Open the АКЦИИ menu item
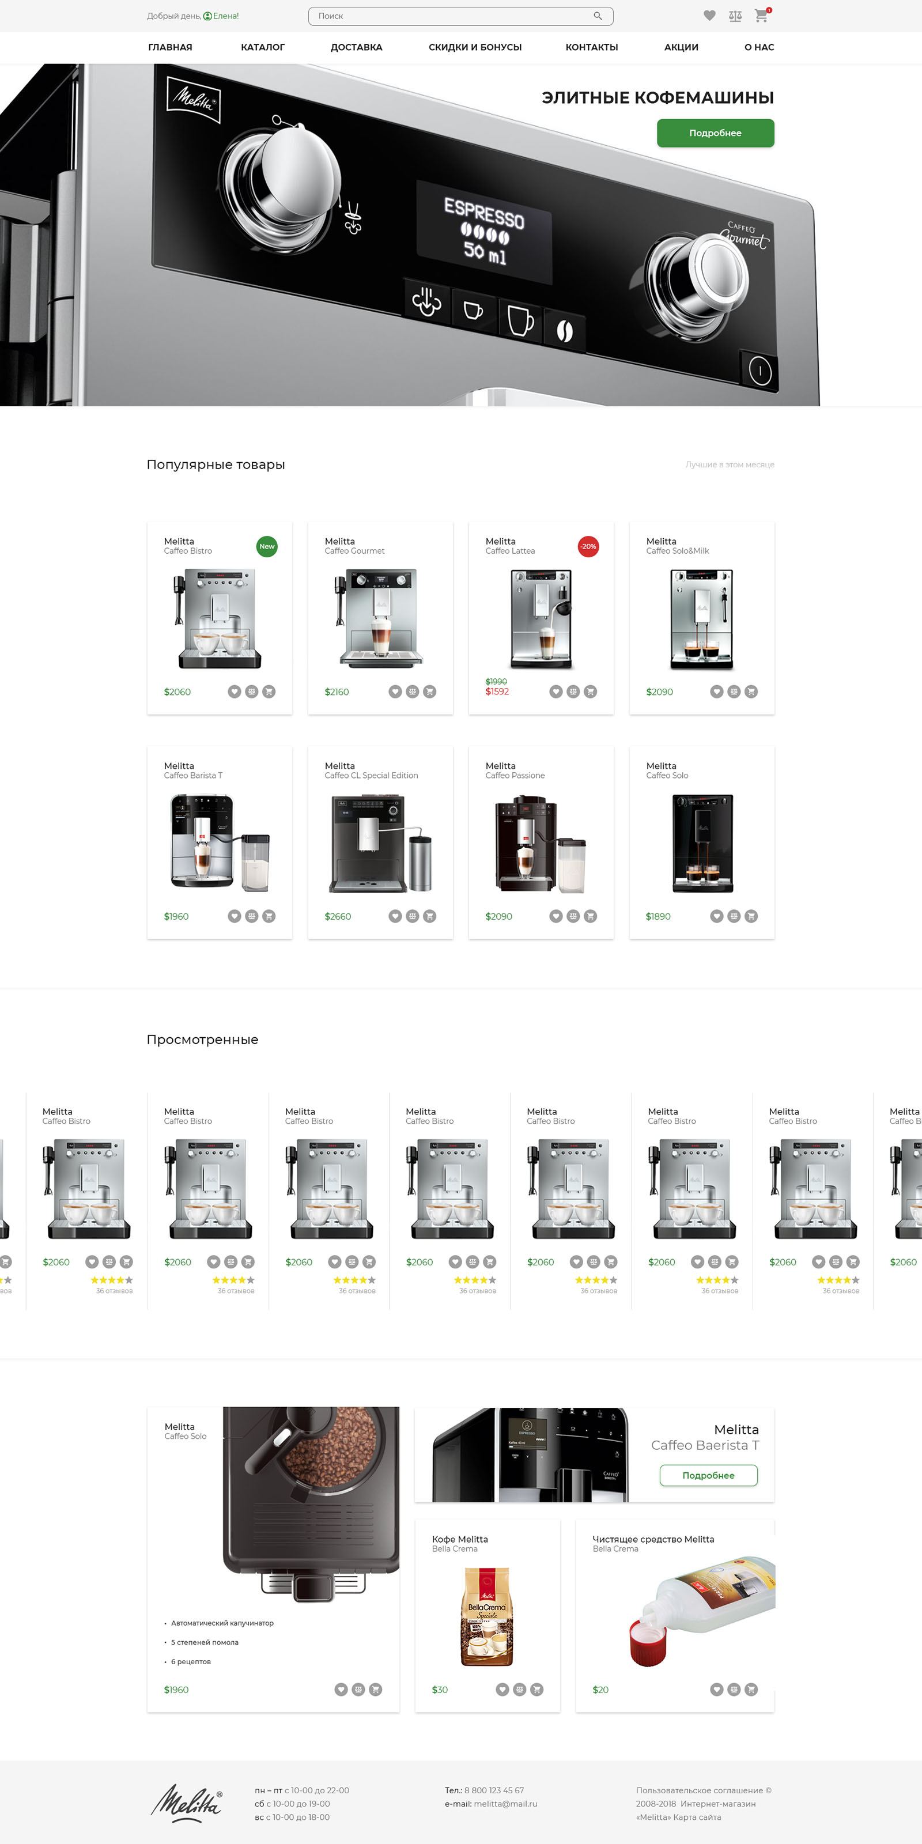The height and width of the screenshot is (1844, 922). point(682,47)
